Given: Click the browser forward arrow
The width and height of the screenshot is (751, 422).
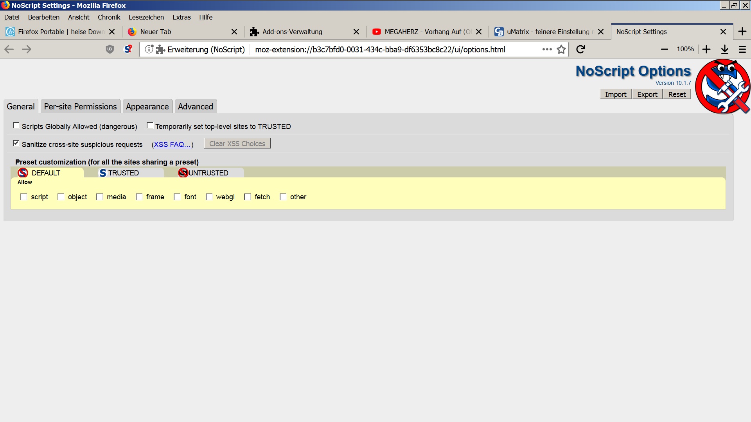Looking at the screenshot, I should point(27,49).
